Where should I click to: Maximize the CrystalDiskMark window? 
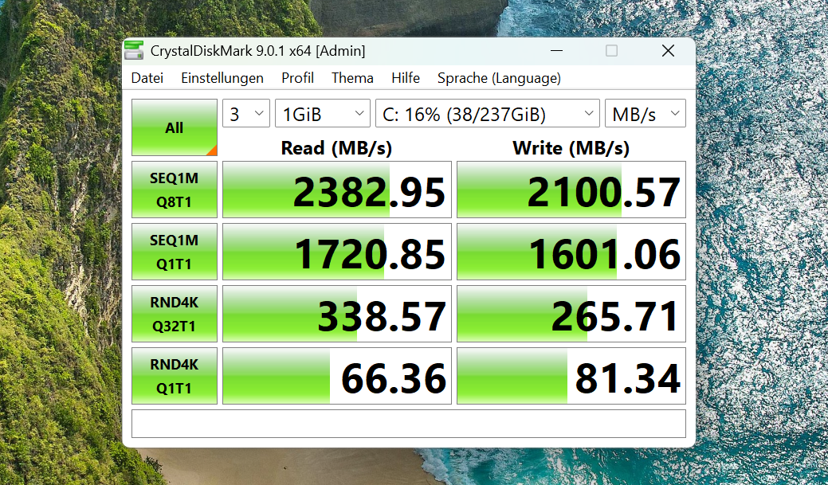pos(611,51)
